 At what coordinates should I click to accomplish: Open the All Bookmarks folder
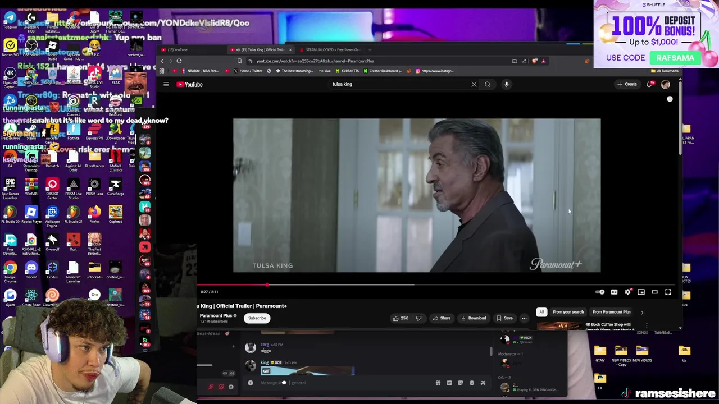click(665, 71)
